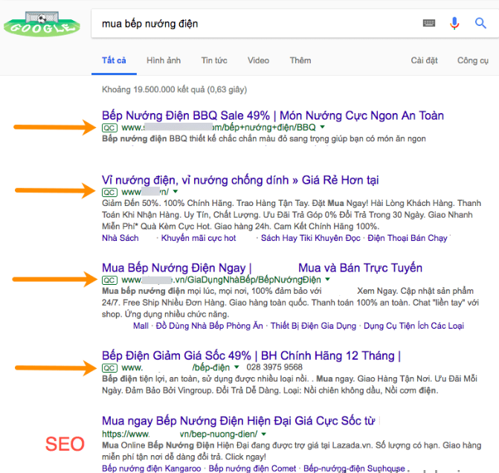This screenshot has height=473, width=499.
Task: Expand arrow beside the BBQ ad URL
Action: pos(322,128)
